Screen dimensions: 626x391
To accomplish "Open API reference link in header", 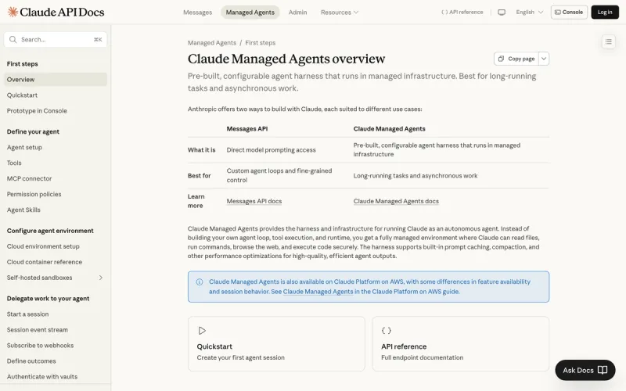I will 462,13.
